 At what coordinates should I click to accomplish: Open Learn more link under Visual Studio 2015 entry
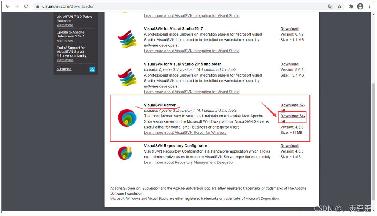click(x=192, y=92)
